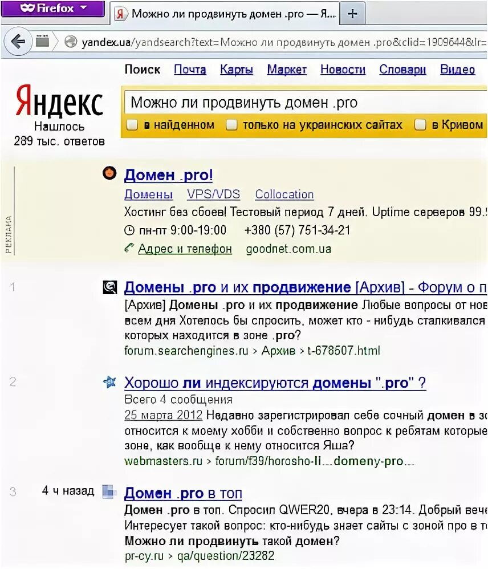Image resolution: width=488 pixels, height=569 pixels.
Task: Enable the 'в Кривом' checkbox
Action: (x=420, y=125)
